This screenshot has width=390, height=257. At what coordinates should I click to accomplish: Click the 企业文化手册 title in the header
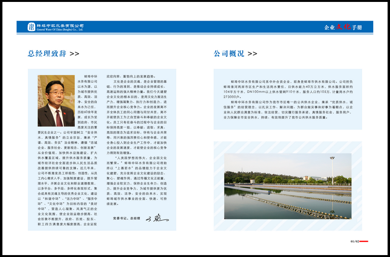[343, 27]
